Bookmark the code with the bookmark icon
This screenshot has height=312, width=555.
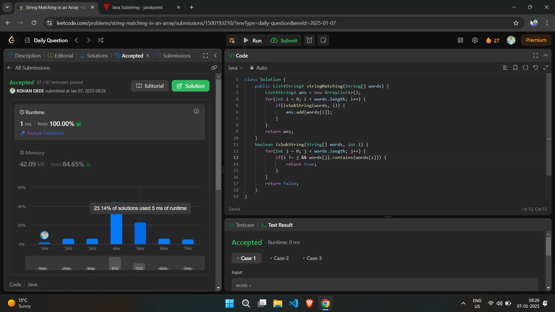click(515, 67)
